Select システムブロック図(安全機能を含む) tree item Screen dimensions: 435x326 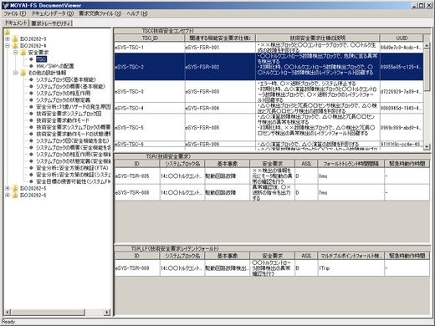click(73, 140)
